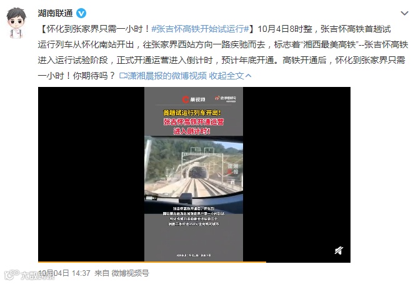The image size is (413, 284).
Task: Click the 晨视频 logo in video
Action: click(193, 99)
